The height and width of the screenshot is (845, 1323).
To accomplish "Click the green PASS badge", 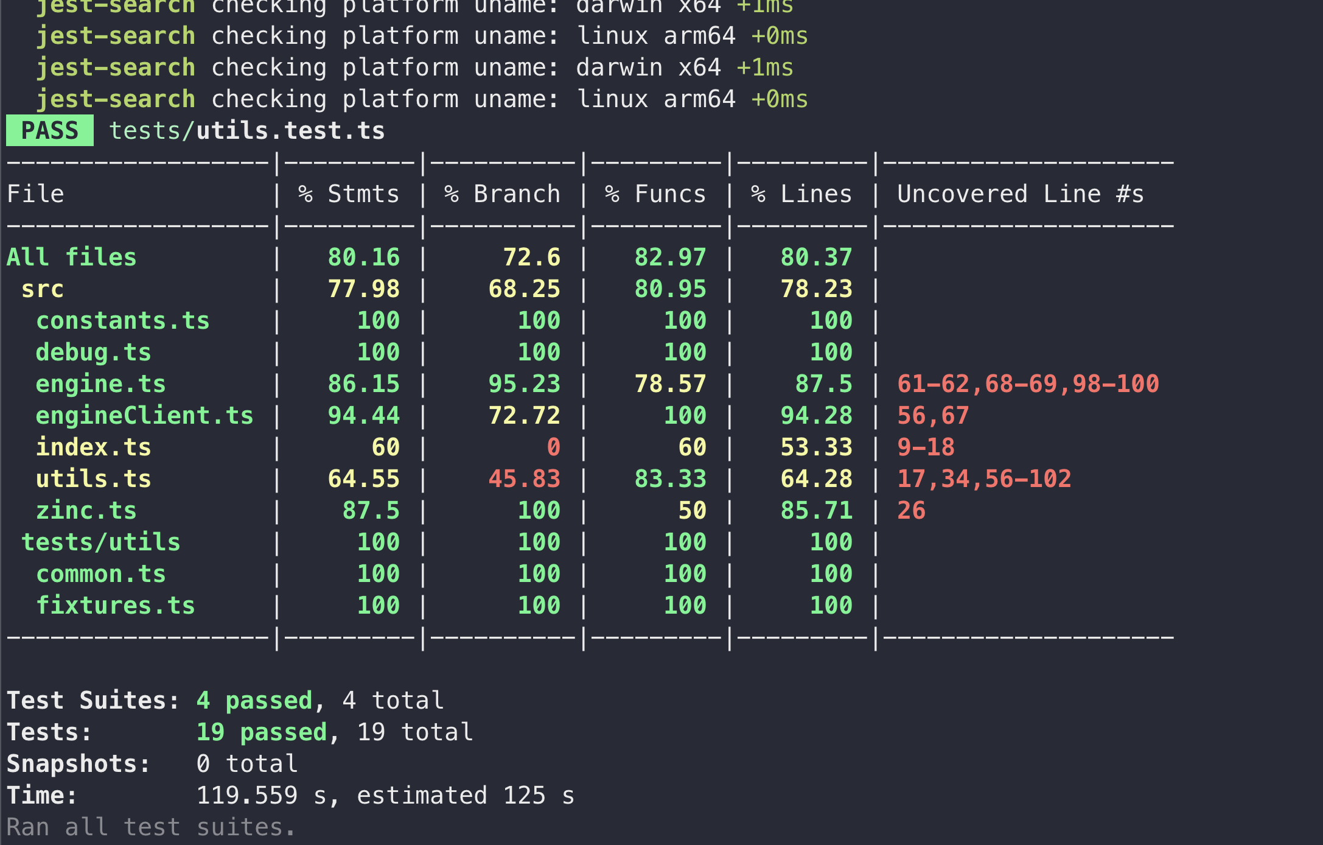I will [50, 131].
